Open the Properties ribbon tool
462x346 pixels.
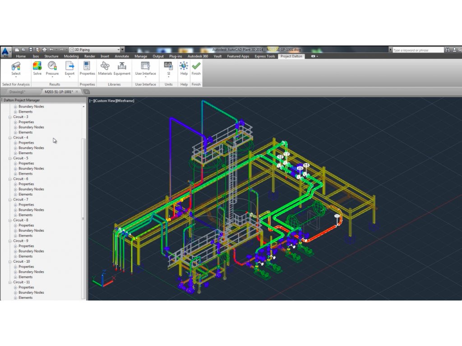[x=87, y=69]
